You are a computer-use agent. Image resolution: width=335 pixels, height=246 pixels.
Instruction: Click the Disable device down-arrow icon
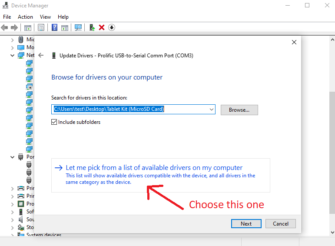(112, 27)
